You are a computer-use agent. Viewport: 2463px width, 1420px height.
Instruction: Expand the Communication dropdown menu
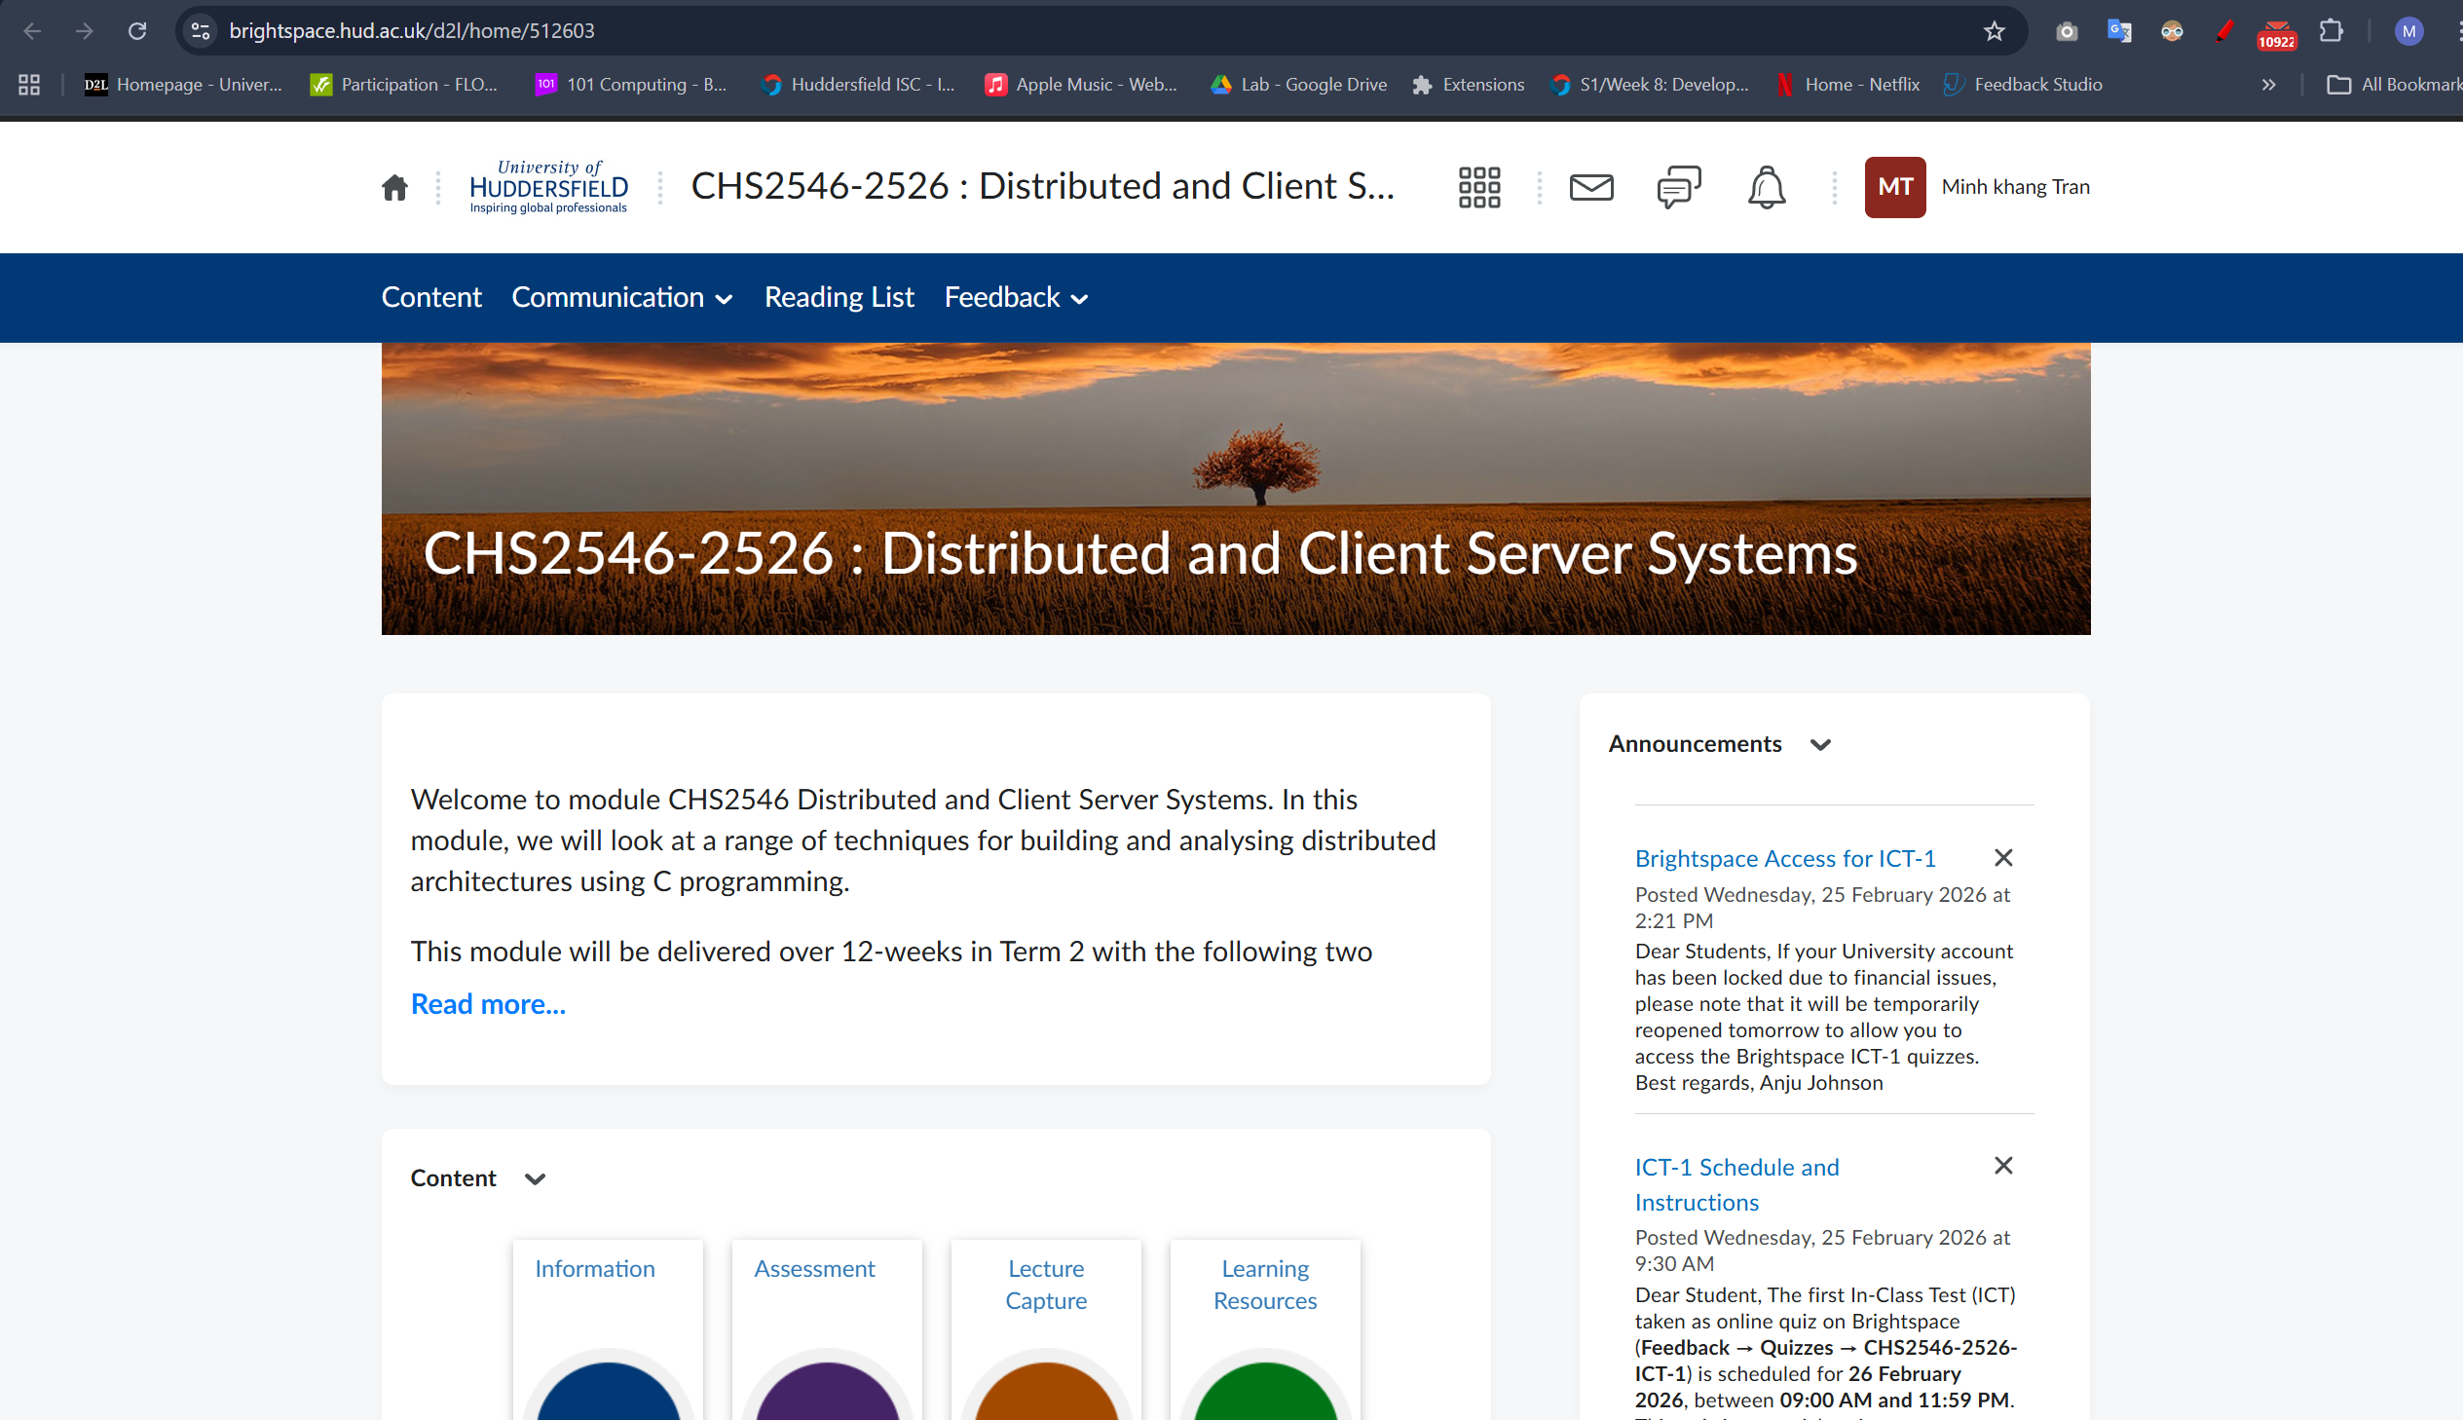(622, 297)
